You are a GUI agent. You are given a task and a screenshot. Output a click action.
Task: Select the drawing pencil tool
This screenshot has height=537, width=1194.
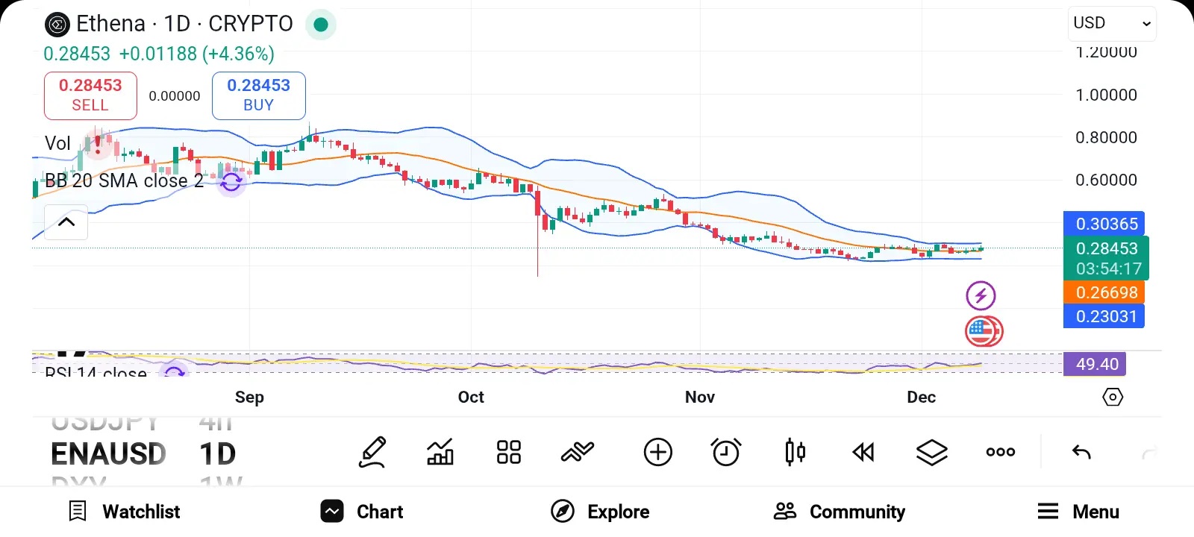(372, 452)
